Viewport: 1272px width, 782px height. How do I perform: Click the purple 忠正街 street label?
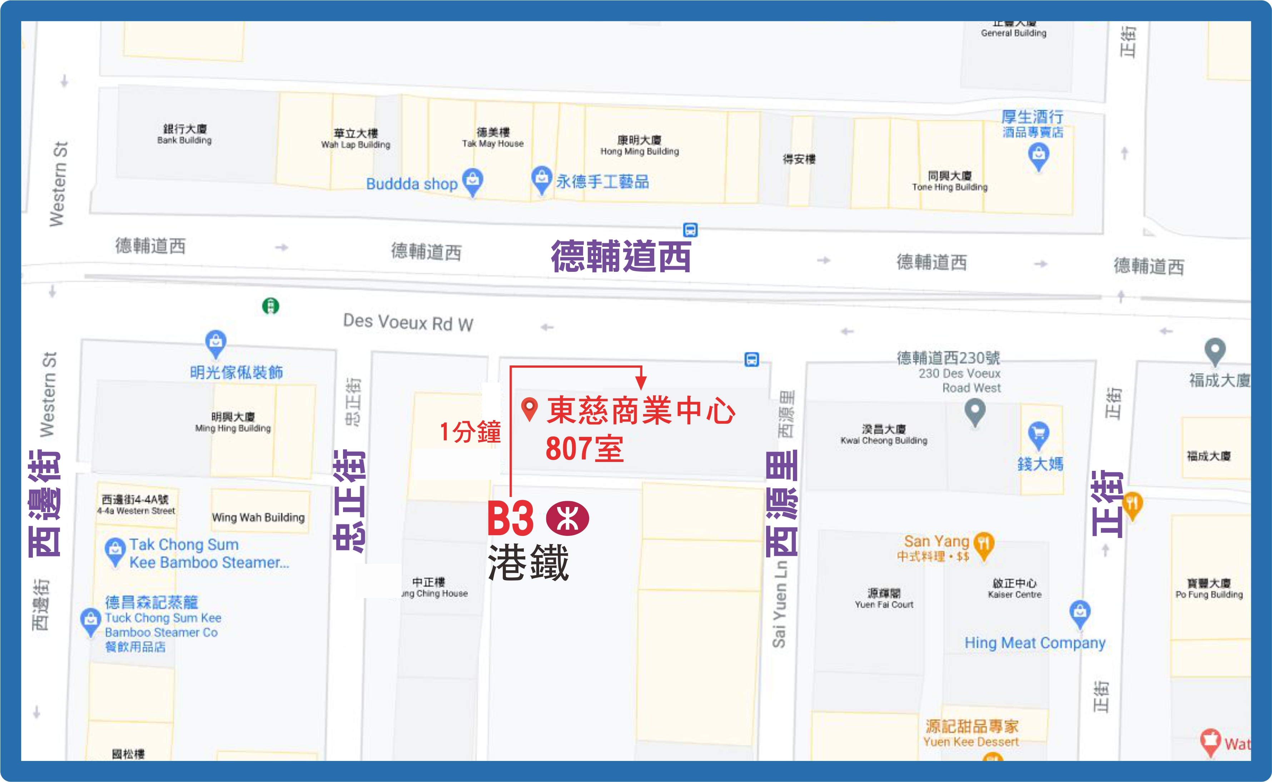tap(349, 501)
